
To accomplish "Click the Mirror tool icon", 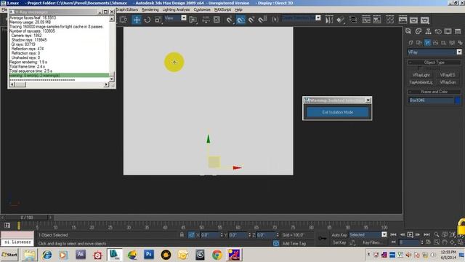I will point(329,20).
